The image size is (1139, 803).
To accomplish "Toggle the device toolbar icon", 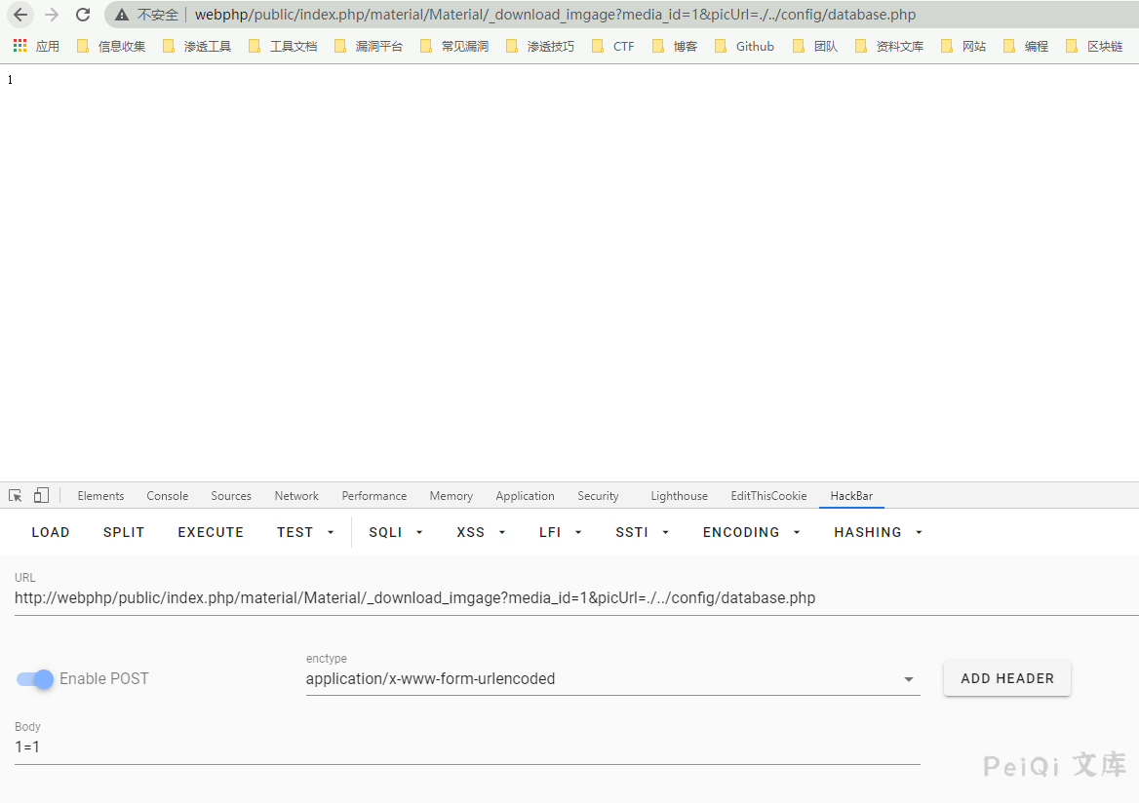I will tap(41, 496).
